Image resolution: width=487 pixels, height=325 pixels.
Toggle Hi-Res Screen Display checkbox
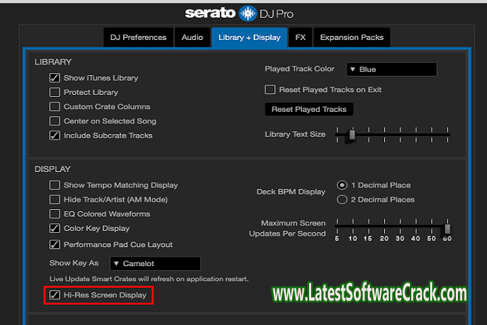pyautogui.click(x=55, y=295)
